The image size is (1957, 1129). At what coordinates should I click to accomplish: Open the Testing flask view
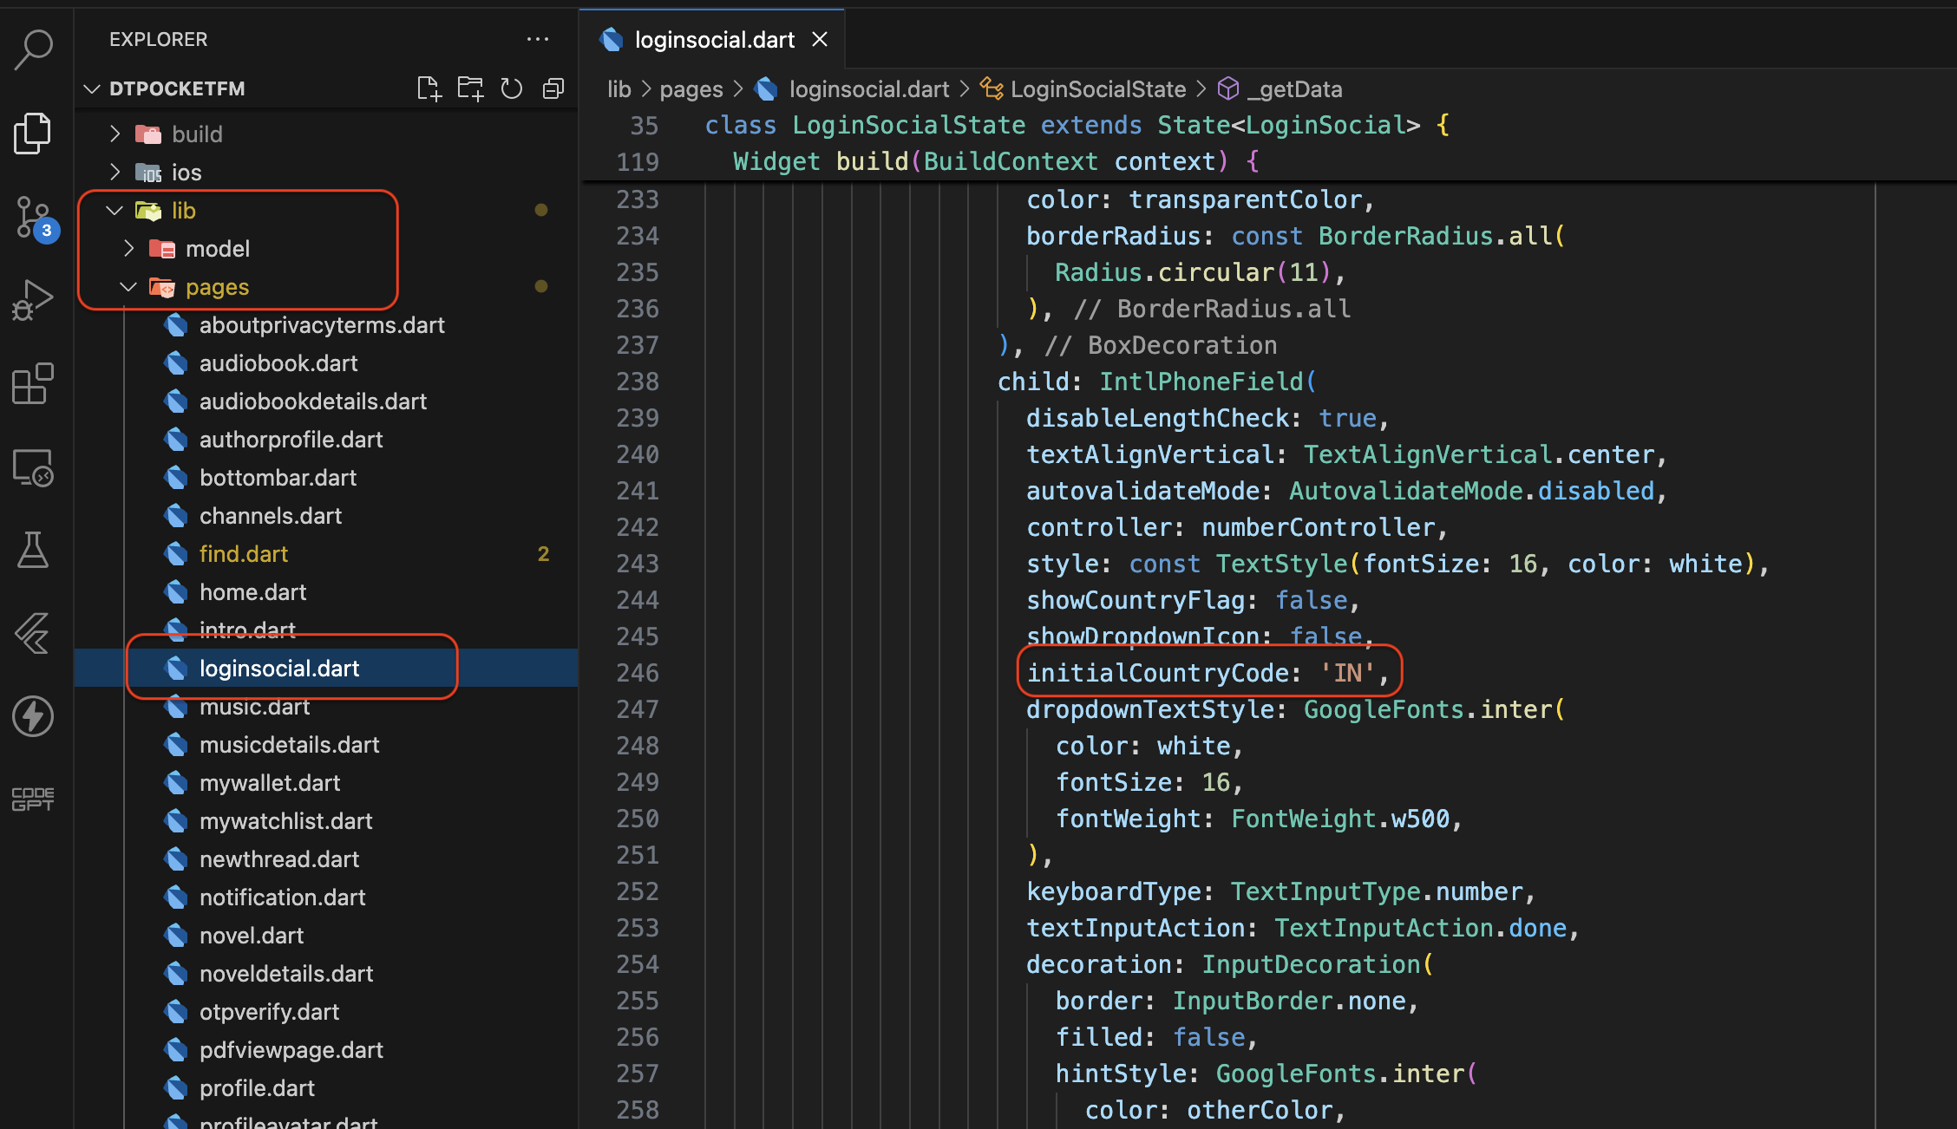click(x=34, y=550)
